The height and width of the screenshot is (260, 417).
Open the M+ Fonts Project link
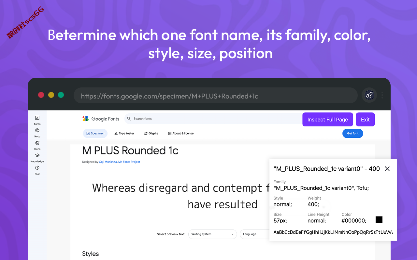pos(129,162)
